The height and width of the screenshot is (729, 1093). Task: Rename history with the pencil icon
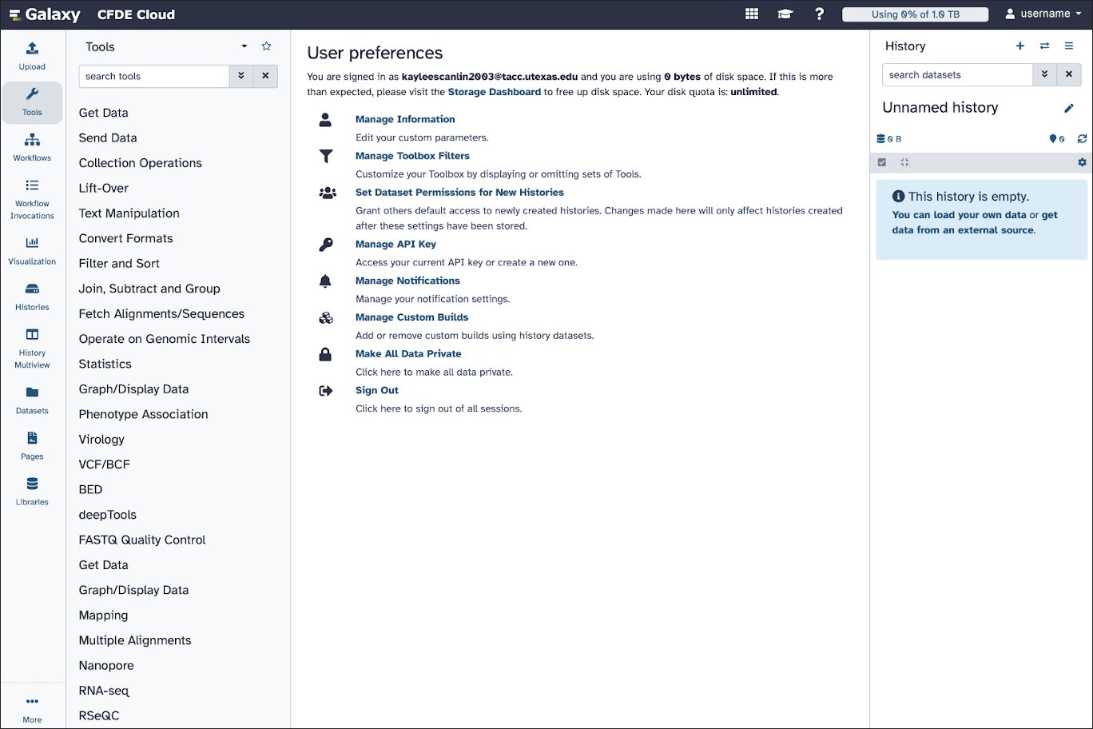point(1069,108)
